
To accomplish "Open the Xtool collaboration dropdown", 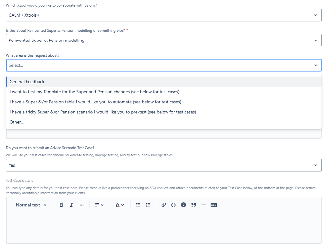I will click(164, 15).
